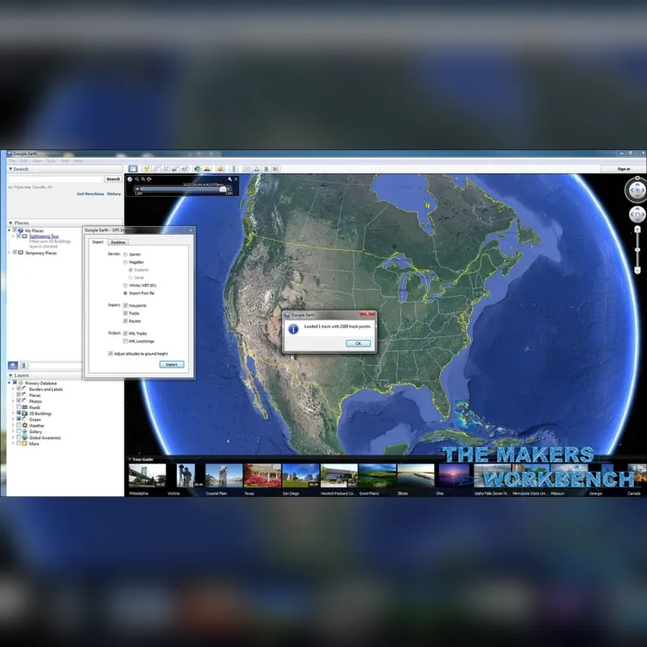Click the email envelope toolbar icon

click(x=247, y=169)
